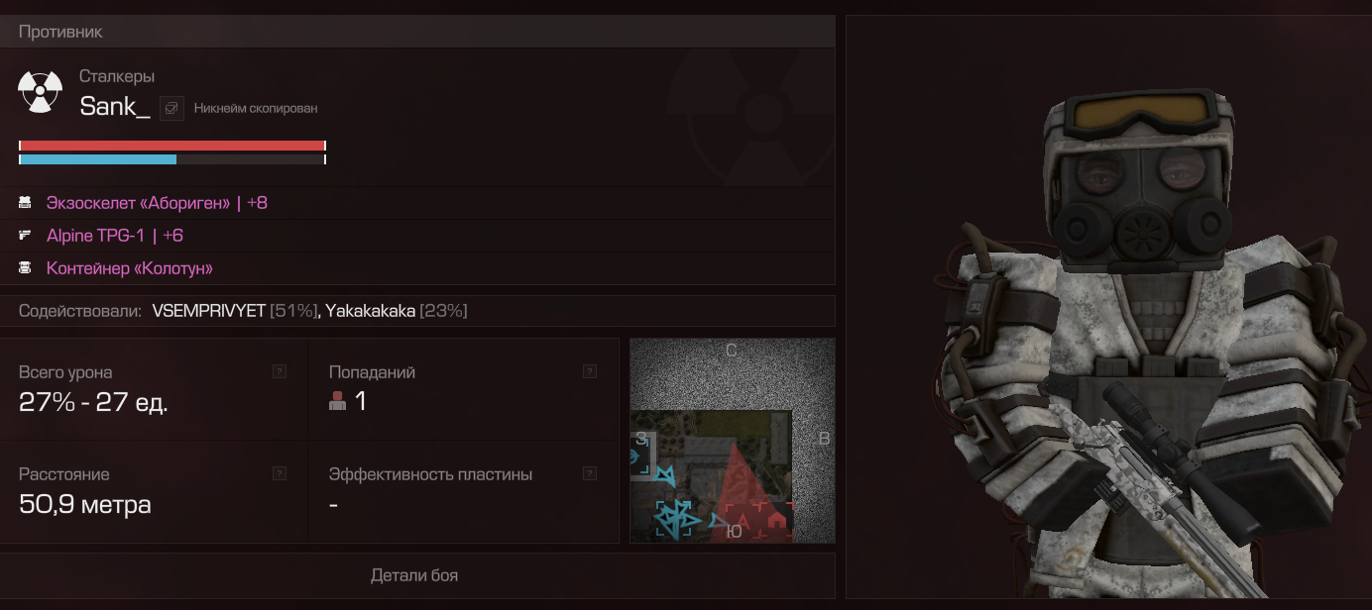The width and height of the screenshot is (1372, 610).
Task: Click the blue armor bar
Action: click(x=97, y=158)
